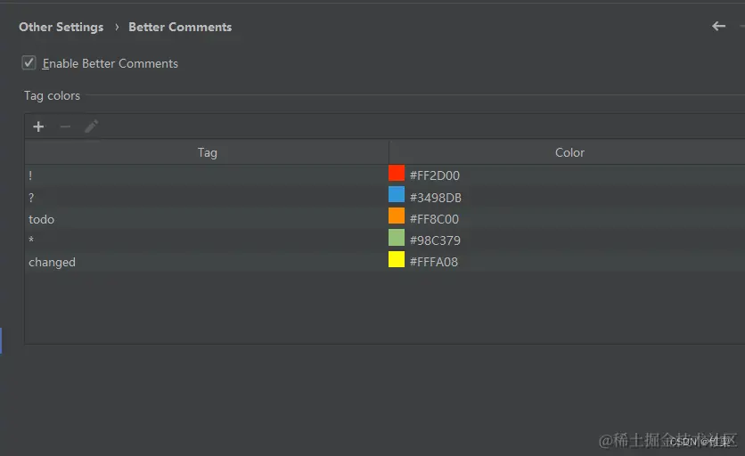Click the remove tag minus icon
This screenshot has width=745, height=456.
coord(65,126)
